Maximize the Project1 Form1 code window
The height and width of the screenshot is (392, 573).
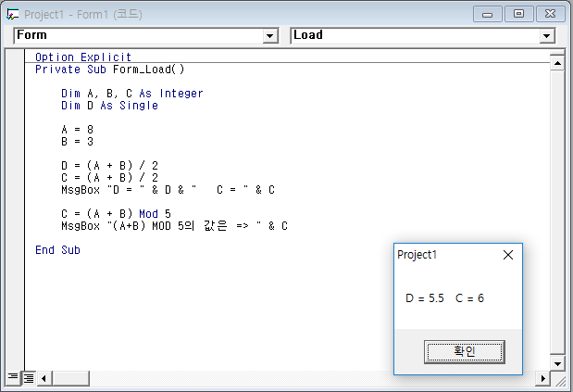518,14
